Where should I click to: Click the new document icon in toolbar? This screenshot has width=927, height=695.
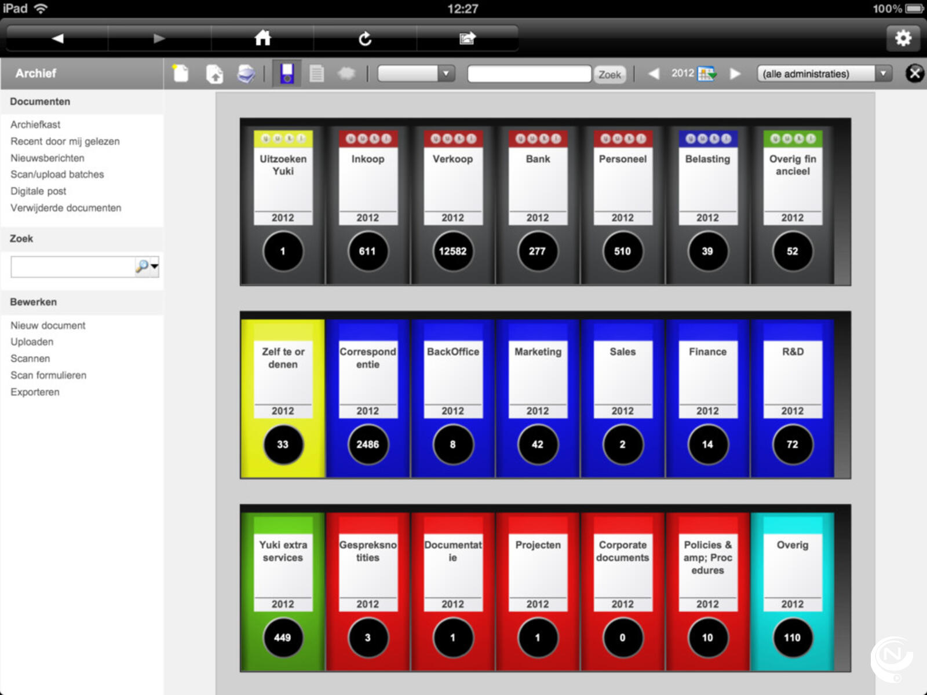(181, 74)
